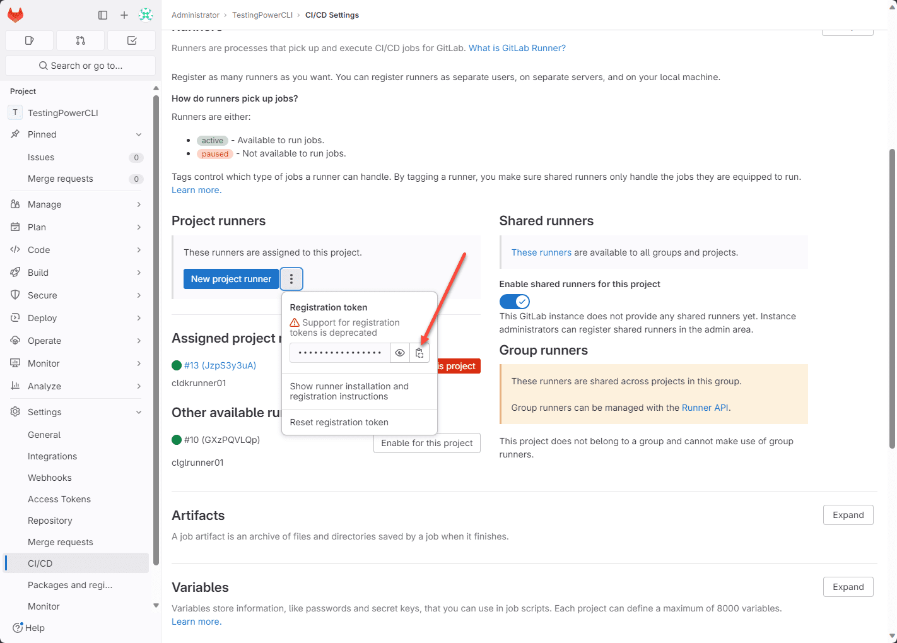Toggle the sidebar collapse icon

103,15
